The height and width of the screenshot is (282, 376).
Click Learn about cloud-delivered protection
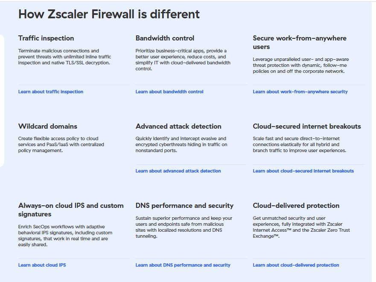click(x=296, y=265)
